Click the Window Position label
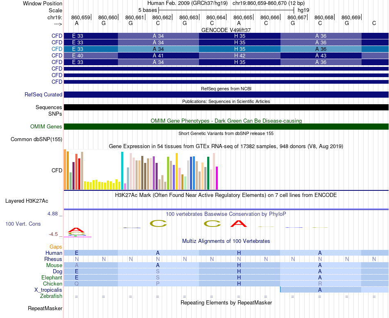The image size is (389, 318). [43, 3]
